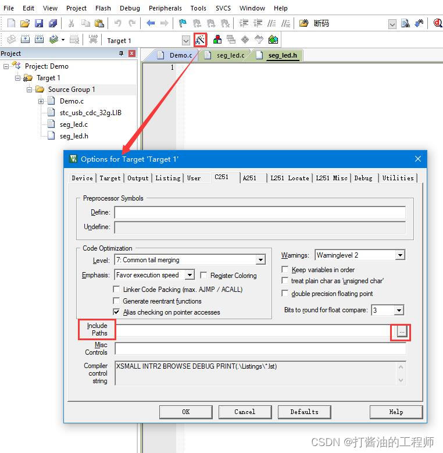The height and width of the screenshot is (453, 443).
Task: Translate current file icon
Action: click(11, 40)
